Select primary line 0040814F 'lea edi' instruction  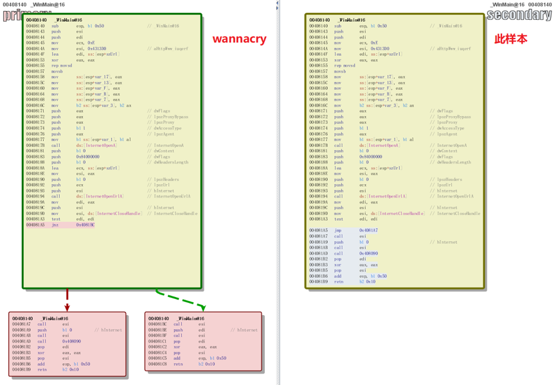coord(73,55)
